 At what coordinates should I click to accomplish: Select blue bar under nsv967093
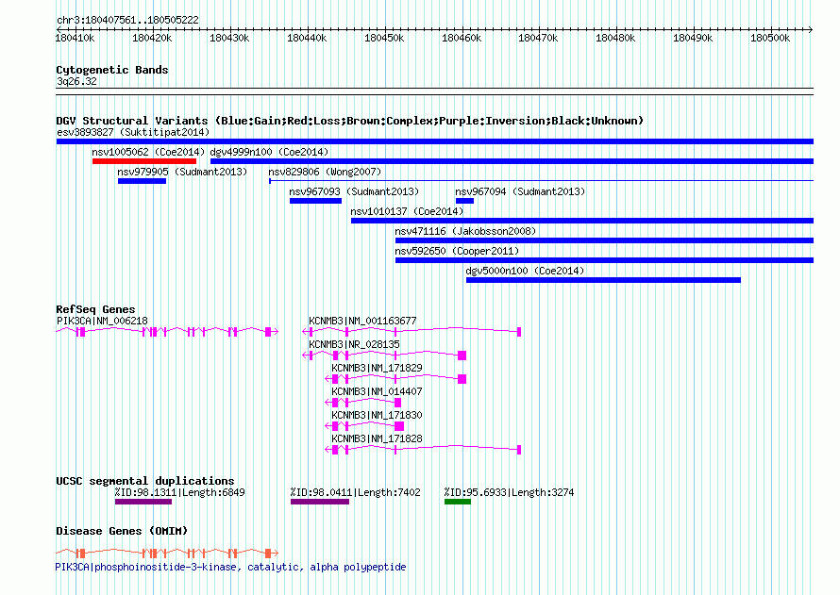pyautogui.click(x=315, y=201)
